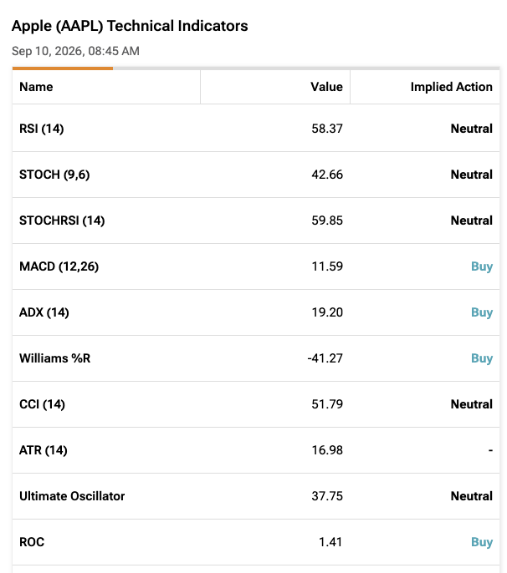Screen dimensions: 507x573
Task: Click the Williams %R value -41.27
Action: tap(325, 358)
